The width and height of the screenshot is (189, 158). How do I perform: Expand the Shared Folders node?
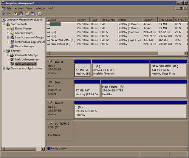[x=8, y=33]
